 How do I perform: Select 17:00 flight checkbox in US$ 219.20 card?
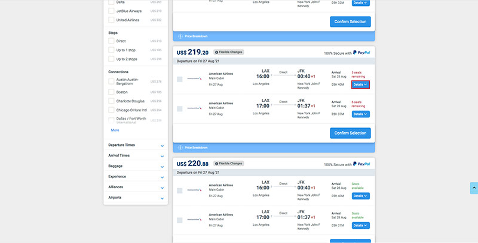tap(180, 109)
